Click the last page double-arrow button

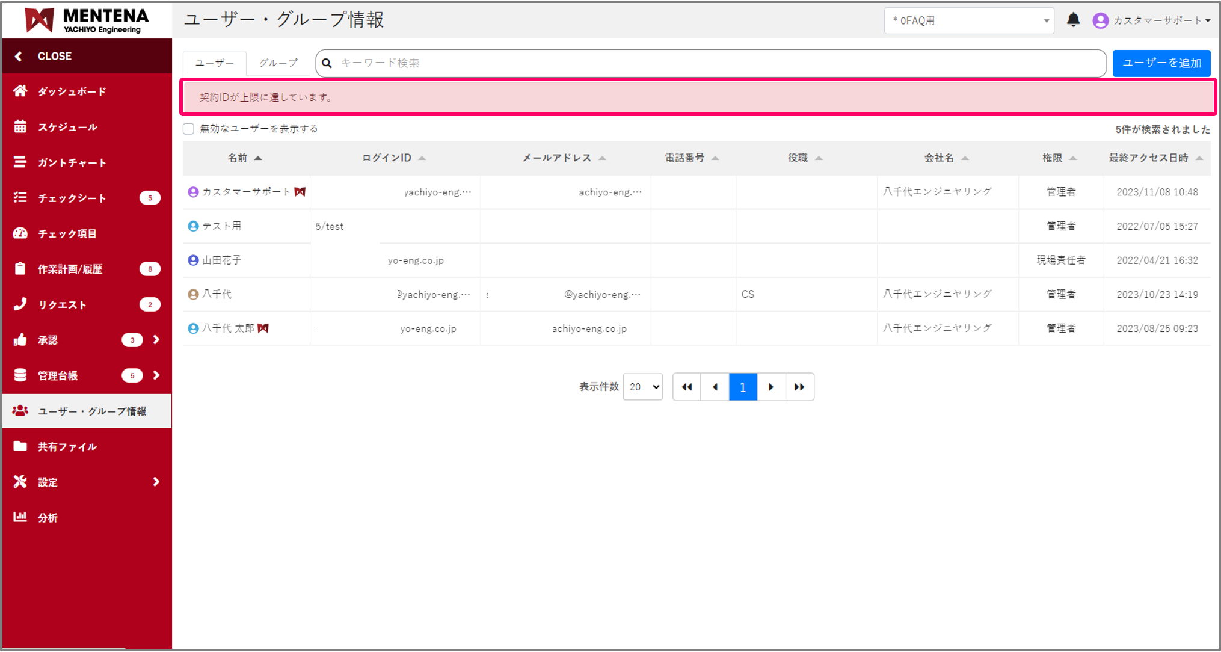(799, 387)
